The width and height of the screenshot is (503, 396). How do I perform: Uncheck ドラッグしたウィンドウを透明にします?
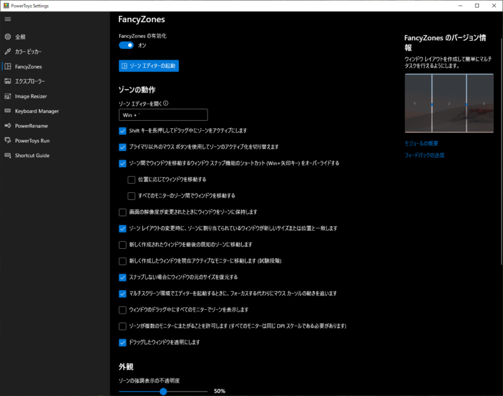click(x=123, y=343)
